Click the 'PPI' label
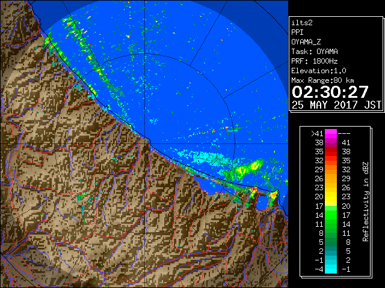 click(x=297, y=32)
